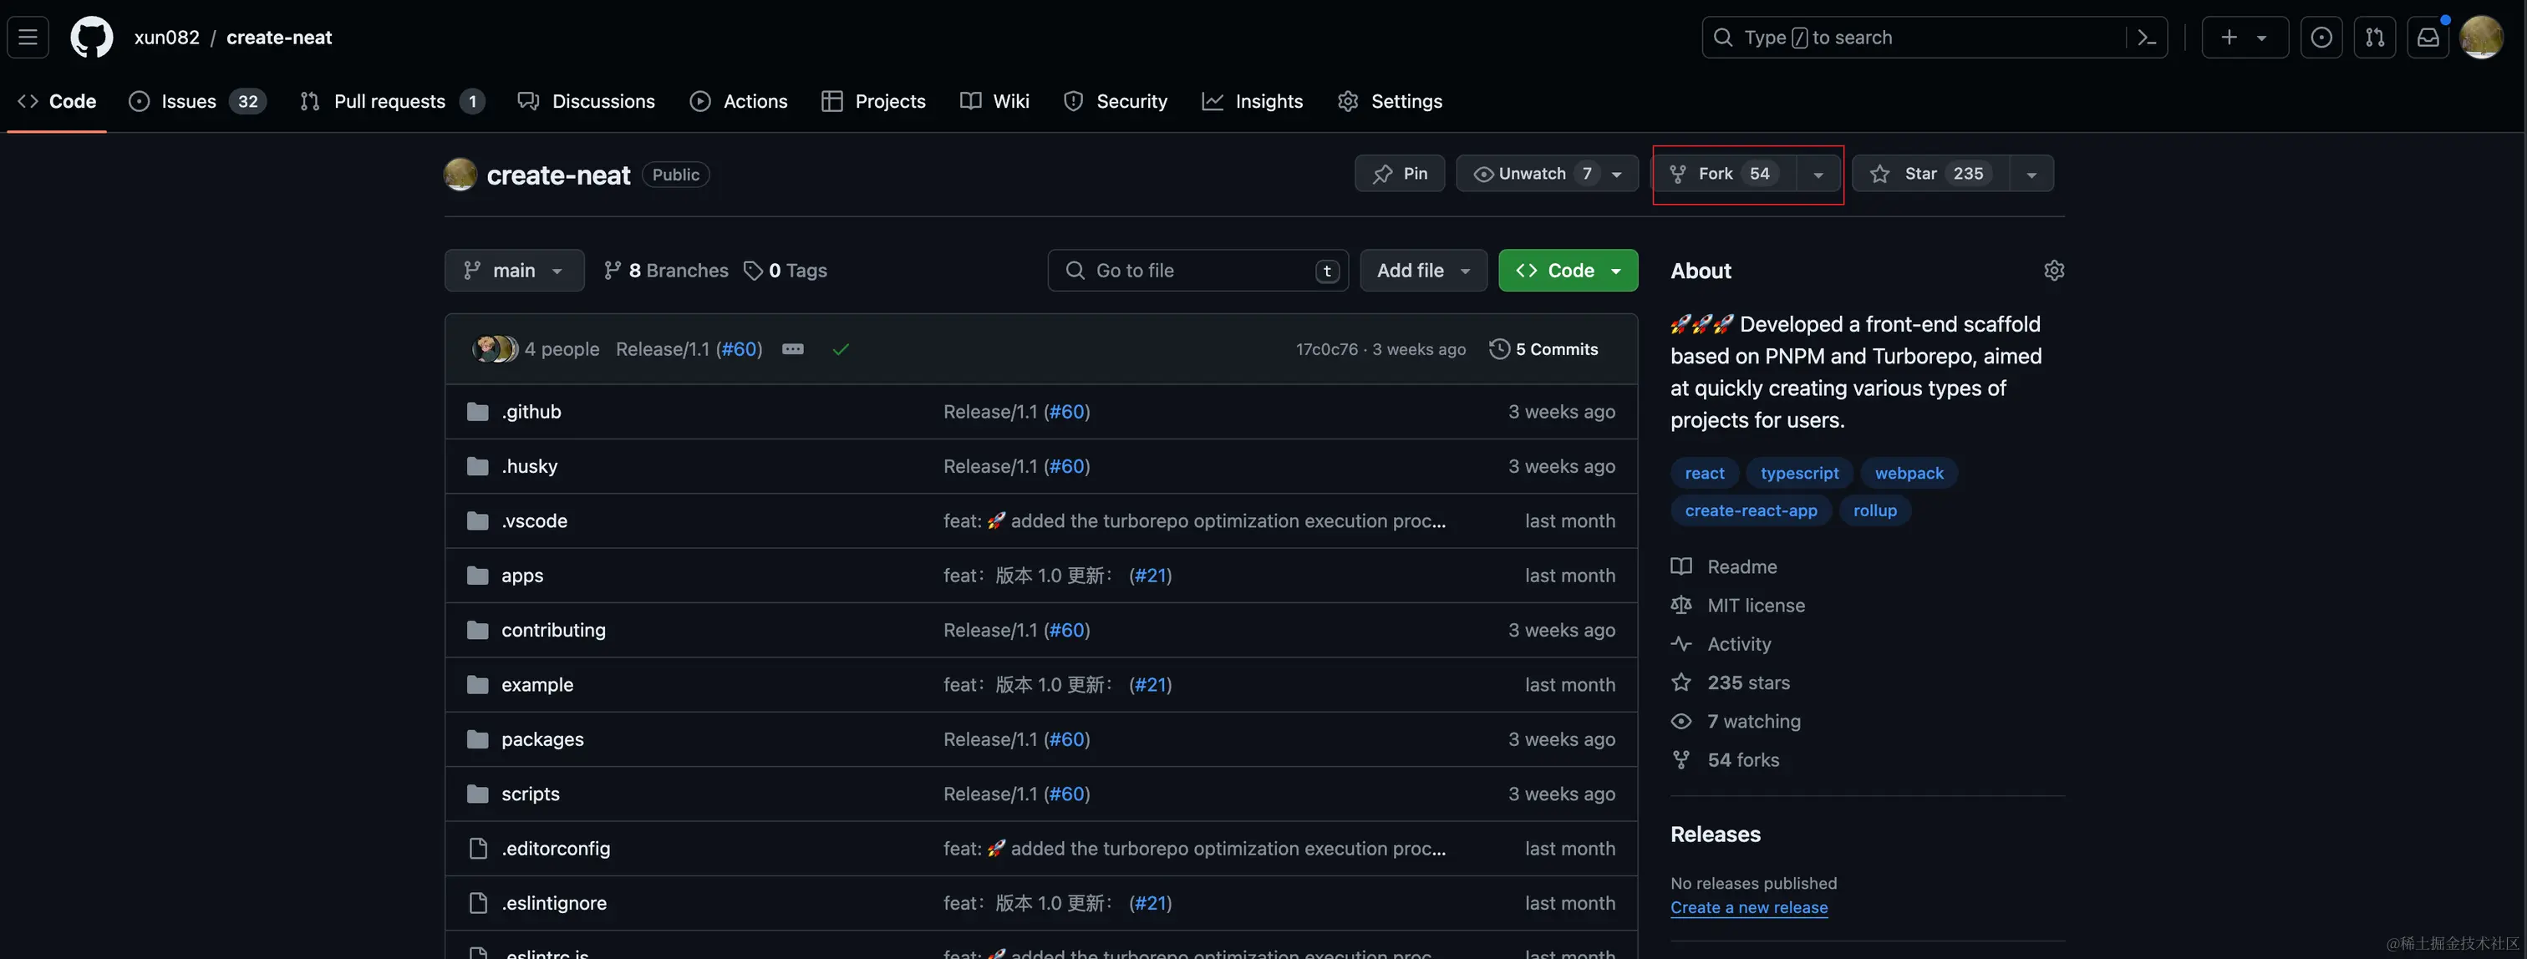Click the GitHub Octocat logo

91,38
